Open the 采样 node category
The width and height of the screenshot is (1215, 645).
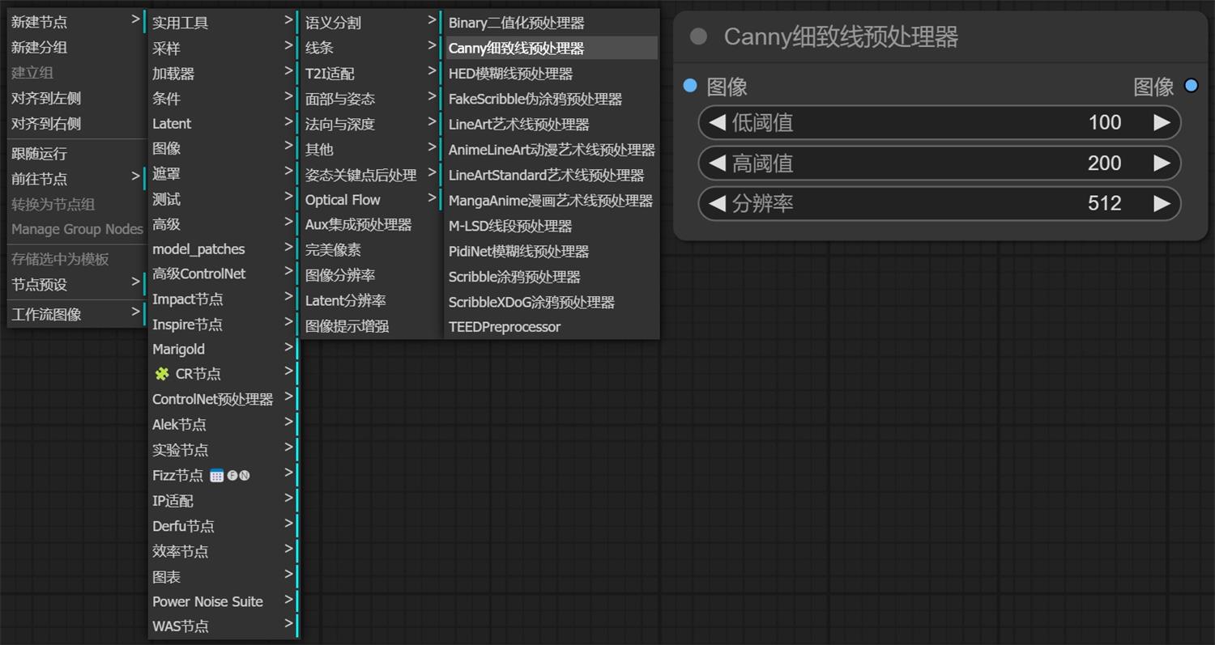click(222, 49)
